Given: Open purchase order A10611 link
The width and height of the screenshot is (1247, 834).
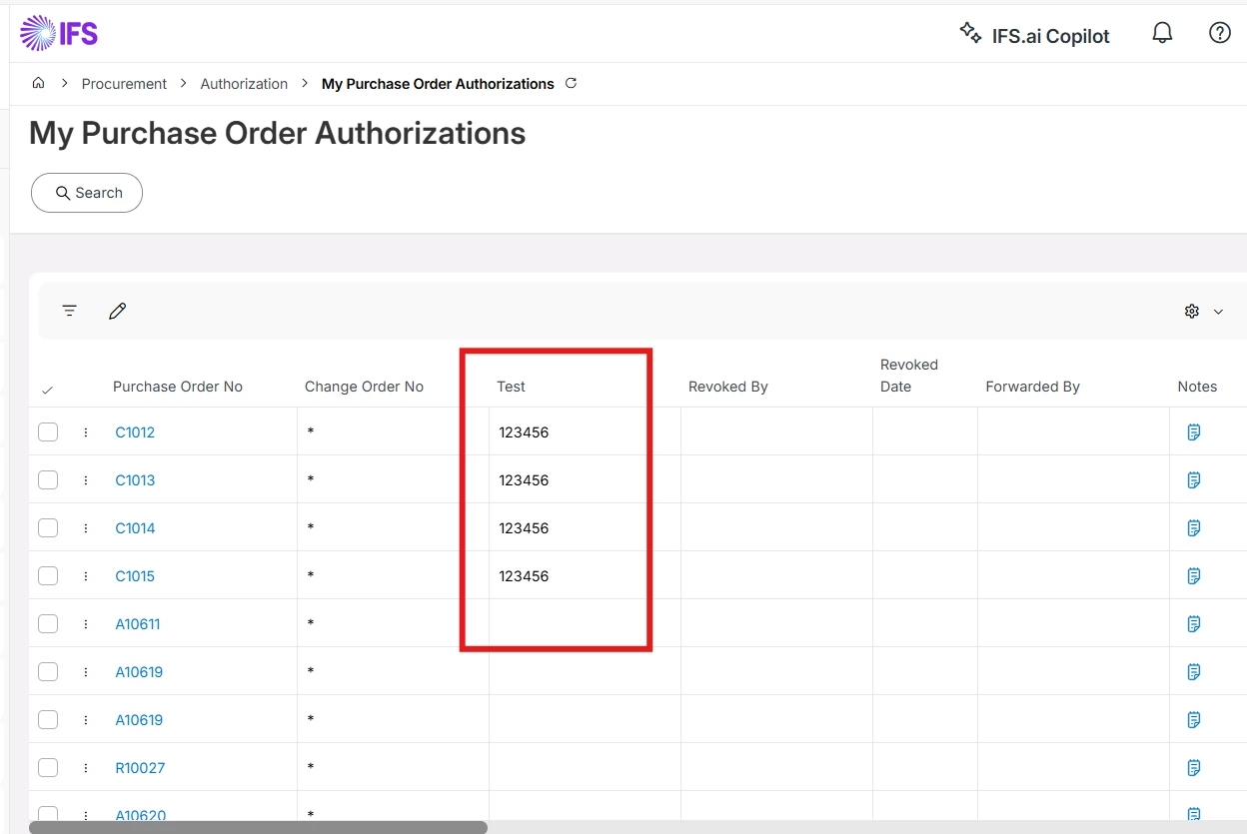Looking at the screenshot, I should point(138,624).
